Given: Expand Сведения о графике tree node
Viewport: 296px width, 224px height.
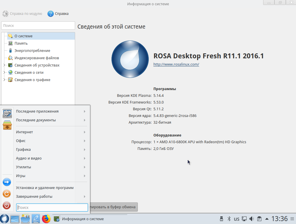Looking at the screenshot, I should [x=4, y=80].
